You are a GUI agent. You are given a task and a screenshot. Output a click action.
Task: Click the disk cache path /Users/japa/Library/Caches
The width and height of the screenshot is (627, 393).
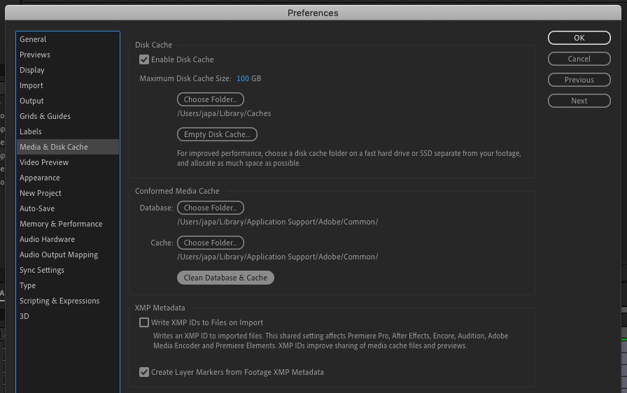pos(224,113)
